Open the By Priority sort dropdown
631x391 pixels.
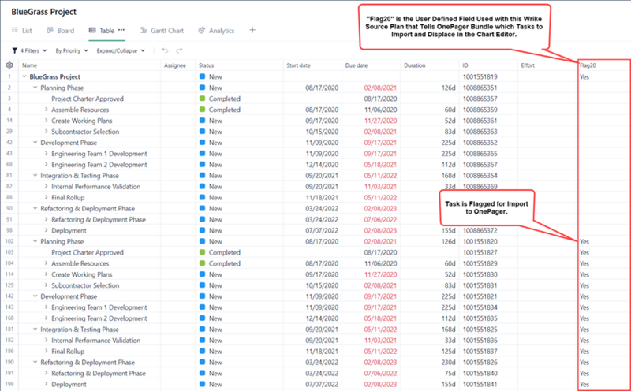(x=72, y=50)
